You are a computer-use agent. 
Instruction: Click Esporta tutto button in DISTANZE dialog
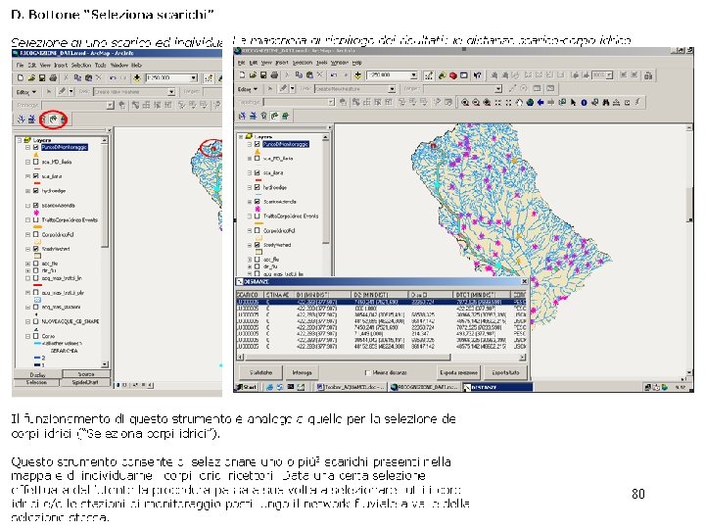click(x=505, y=372)
